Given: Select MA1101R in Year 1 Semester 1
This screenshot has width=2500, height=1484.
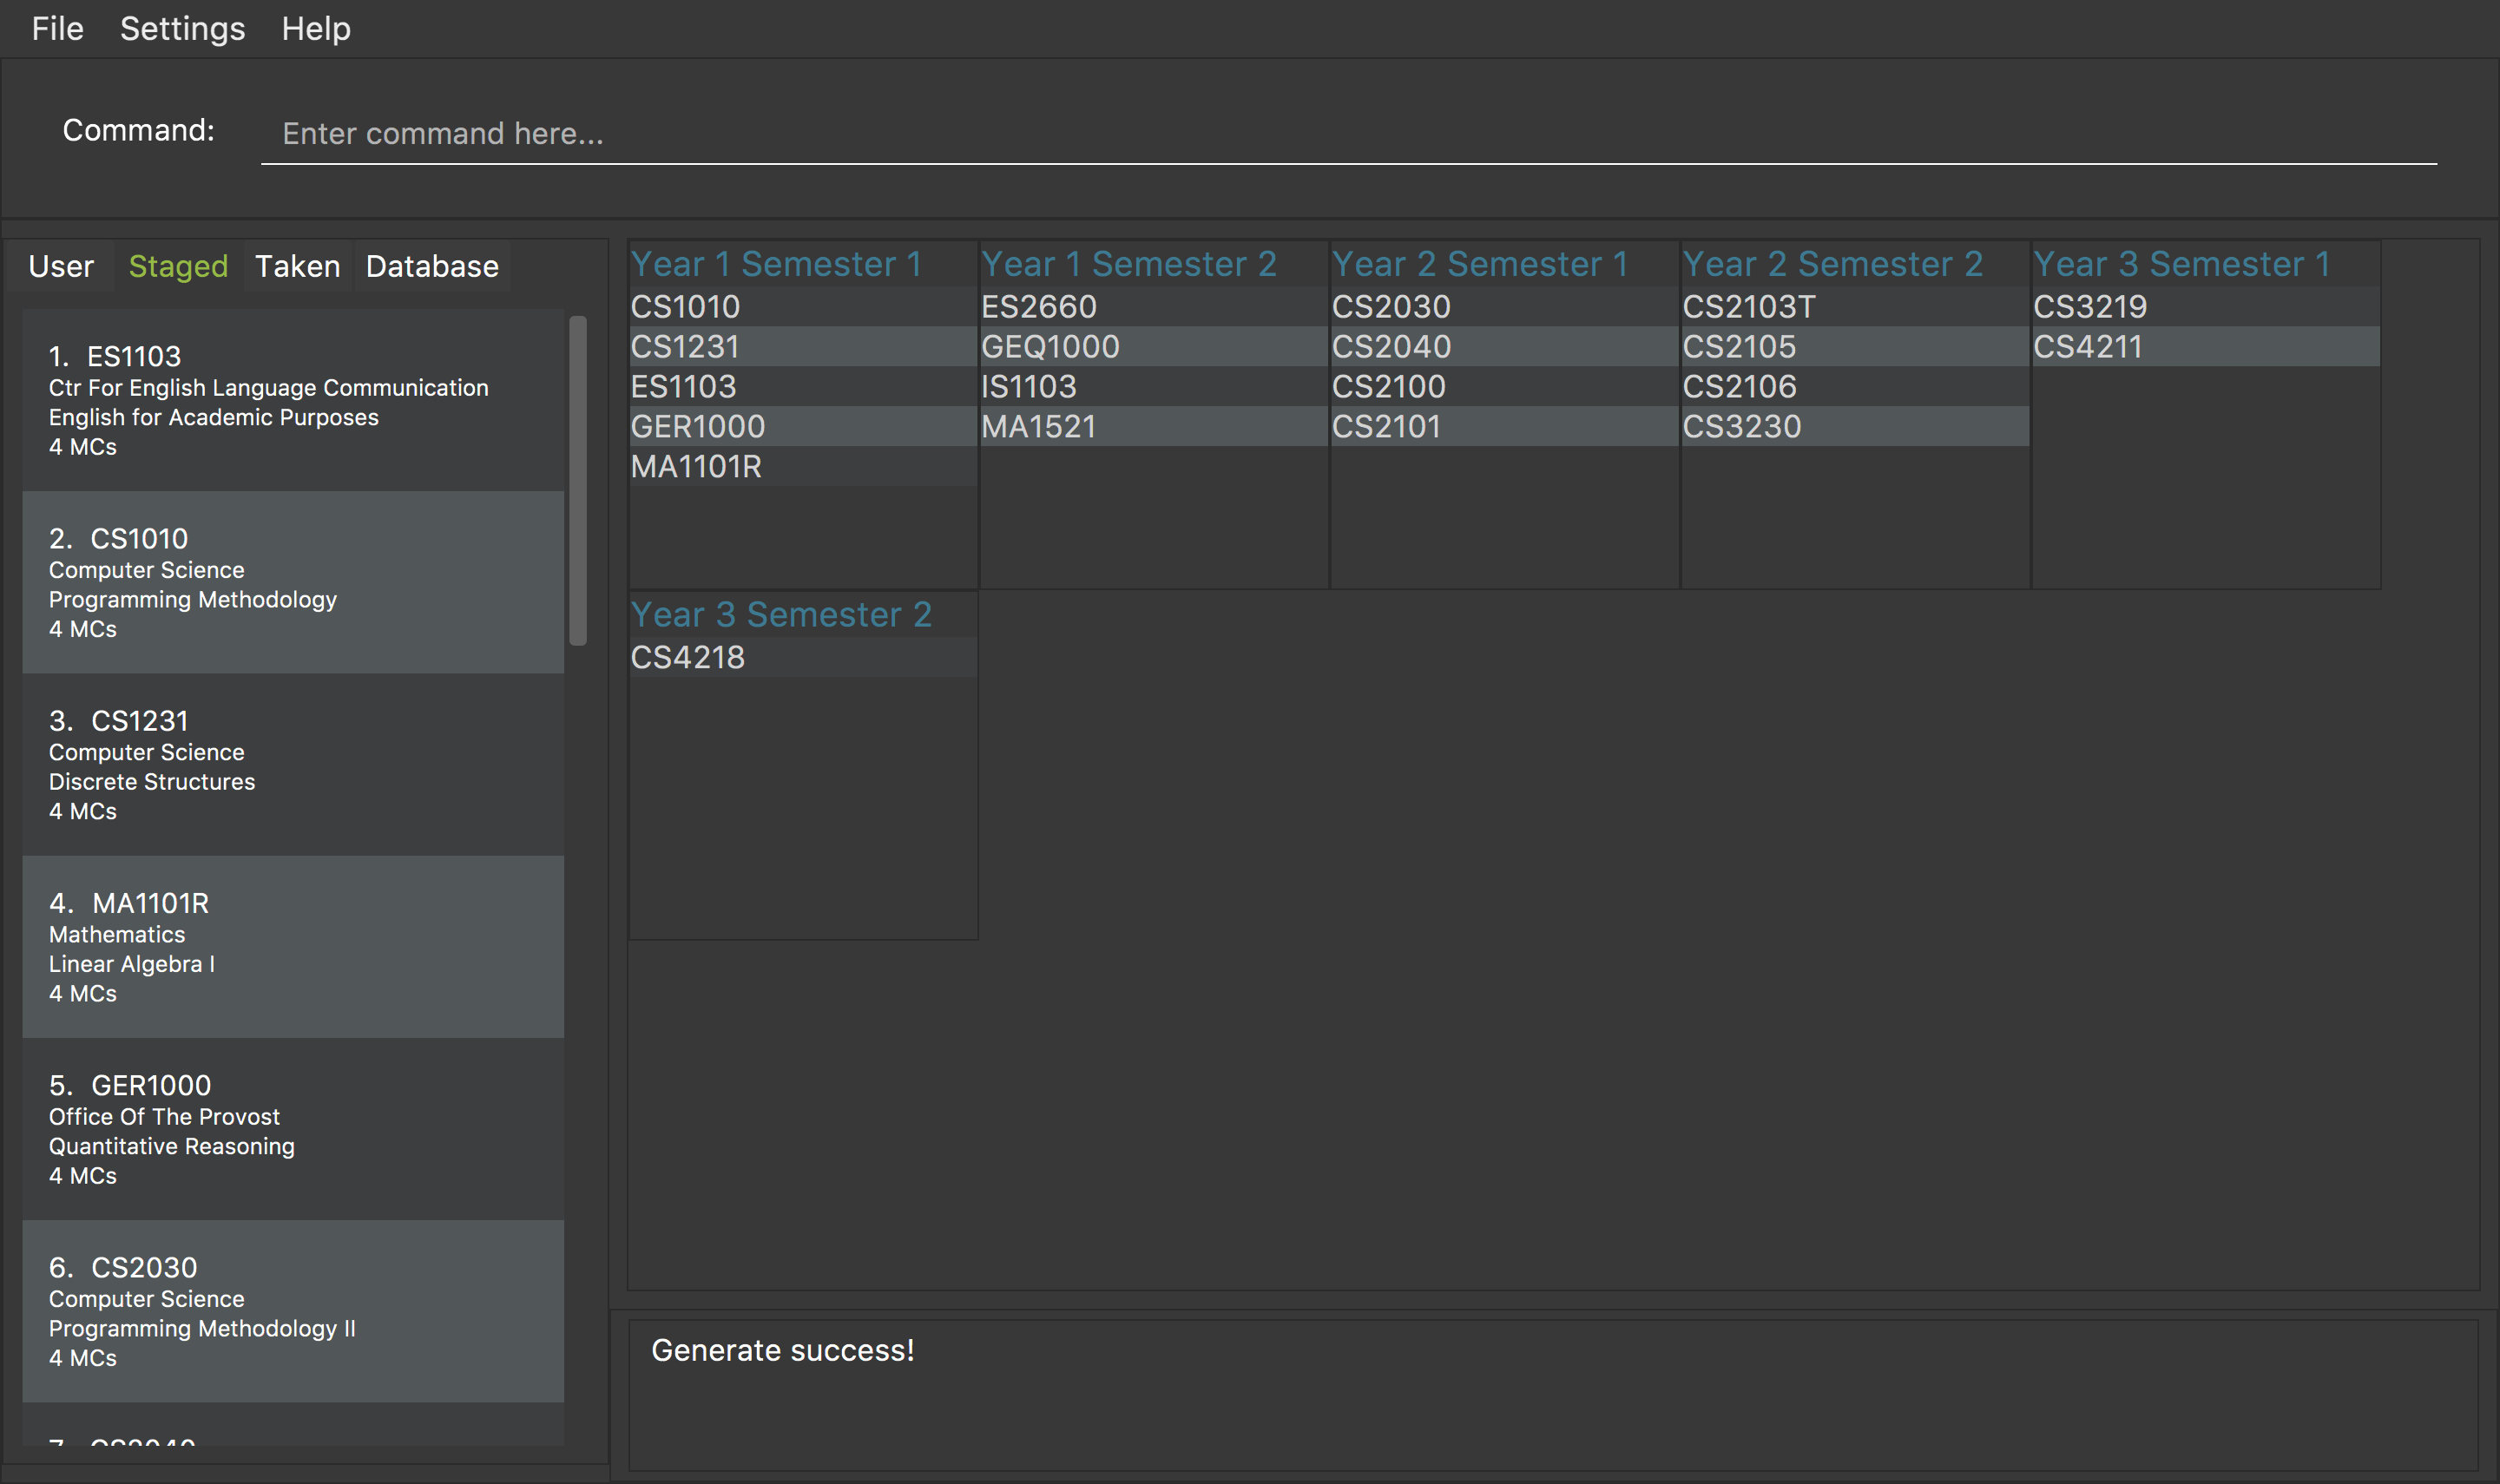Looking at the screenshot, I should pos(803,466).
